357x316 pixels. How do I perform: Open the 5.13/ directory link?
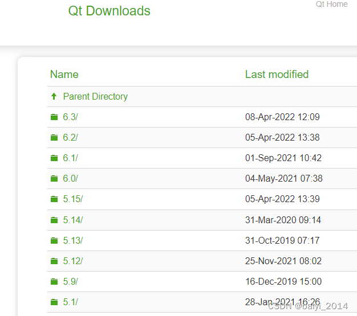(73, 240)
